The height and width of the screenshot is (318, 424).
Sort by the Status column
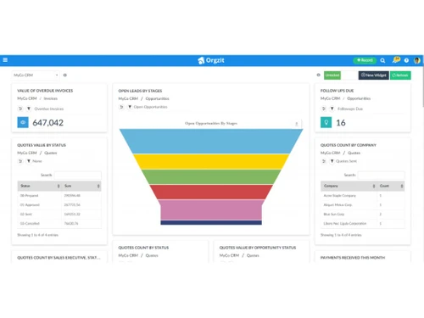pos(40,186)
